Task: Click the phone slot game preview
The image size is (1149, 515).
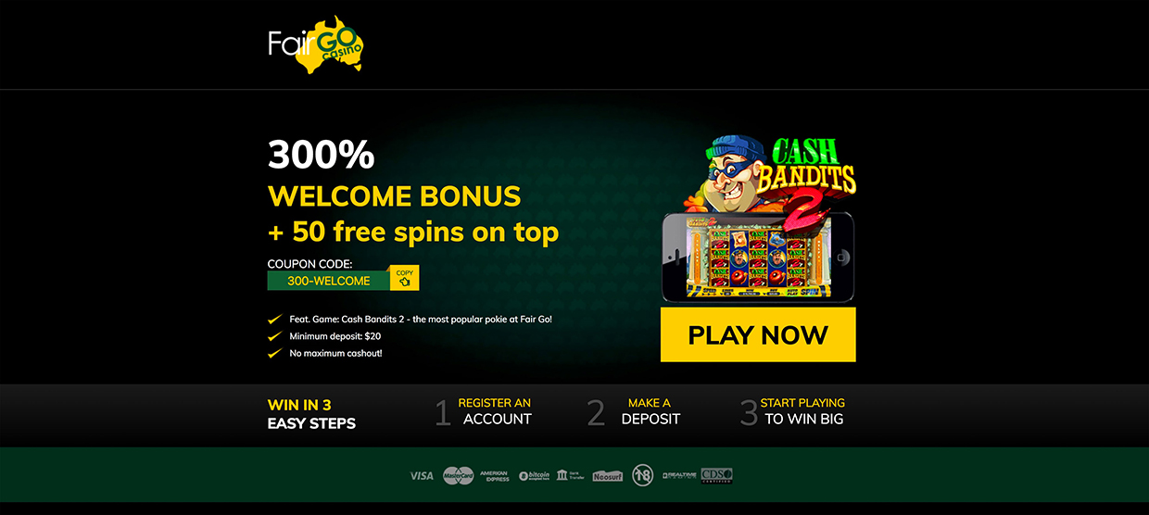Action: [758, 256]
